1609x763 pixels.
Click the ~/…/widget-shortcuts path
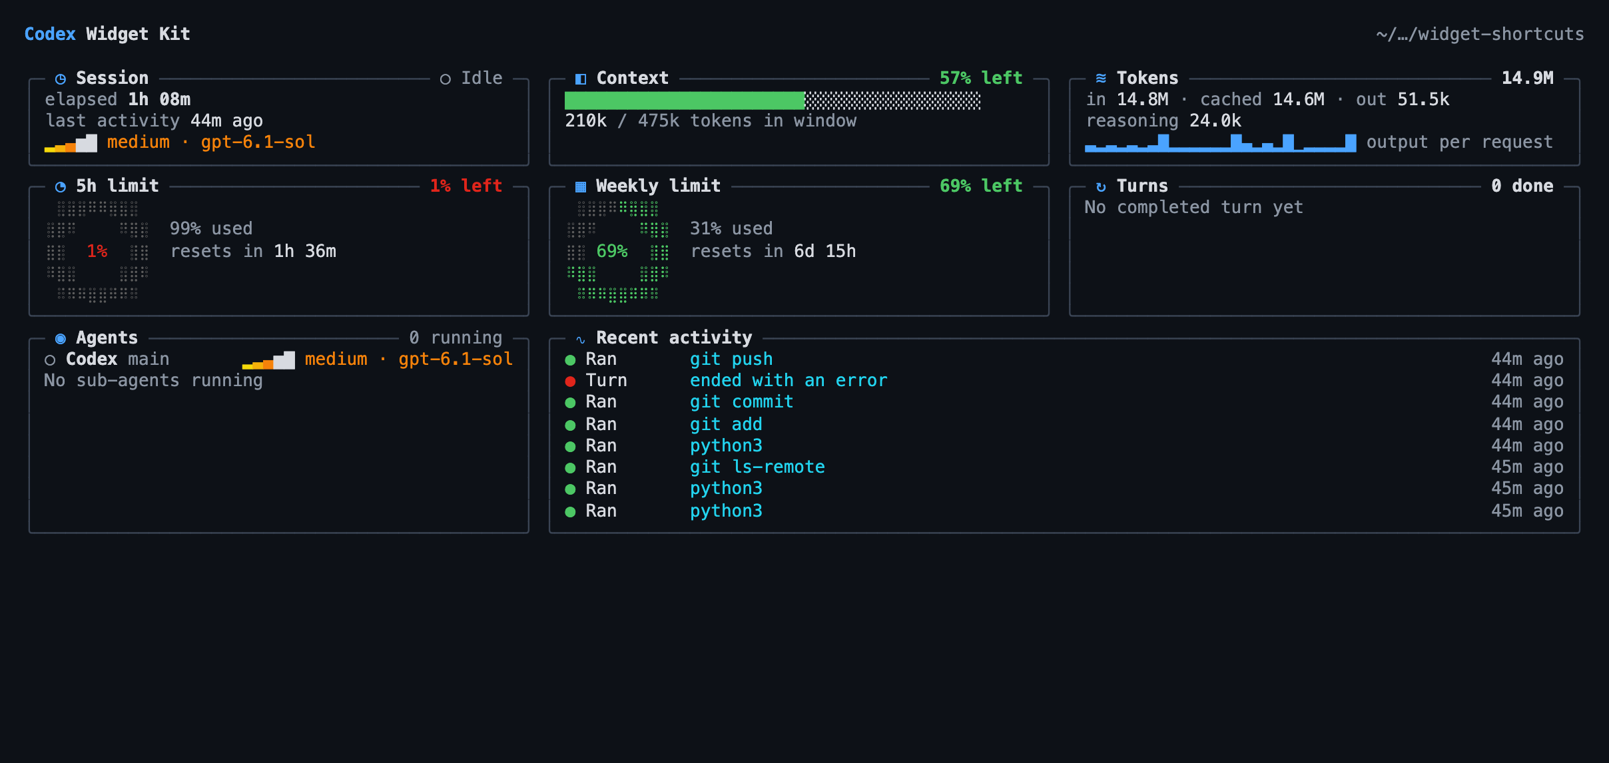[1480, 34]
